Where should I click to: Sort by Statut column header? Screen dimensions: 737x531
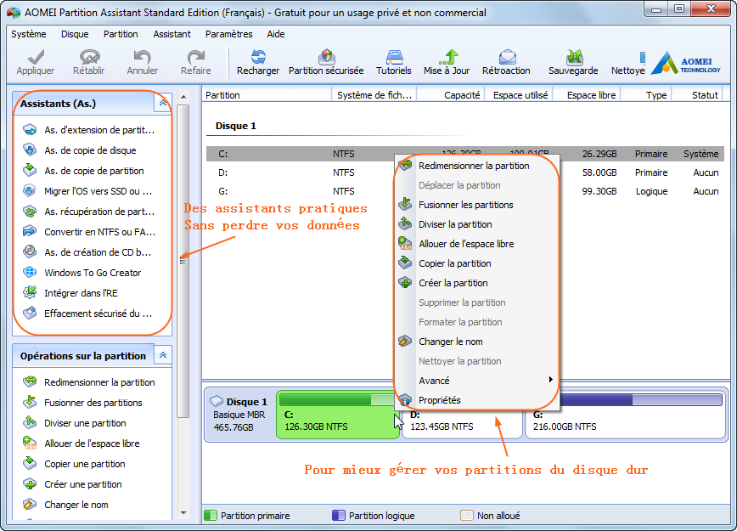(698, 95)
